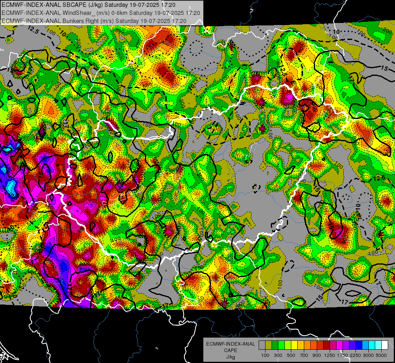Click the ECMWF-INDEX-ANAL legend title

click(x=231, y=344)
